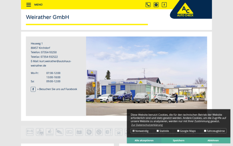
Task: Click the Alle akzeptieren button
Action: [x=144, y=141]
